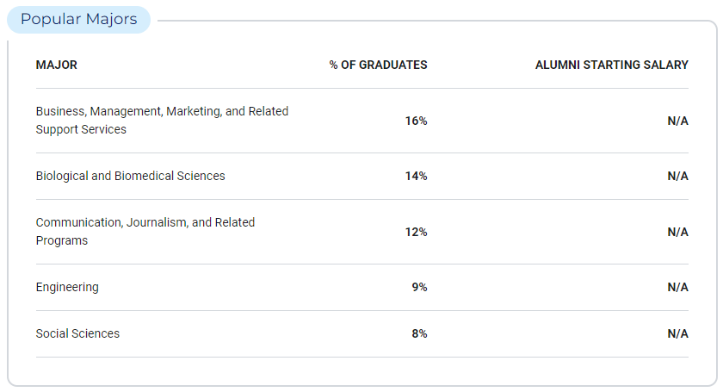Click N/A salary in Social Sciences row
This screenshot has width=723, height=392.
(678, 333)
